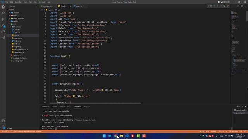Switch to the Jupyter panel tab

(87, 107)
